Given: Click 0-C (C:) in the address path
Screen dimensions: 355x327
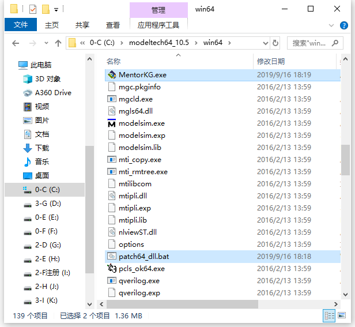Looking at the screenshot, I should 102,43.
